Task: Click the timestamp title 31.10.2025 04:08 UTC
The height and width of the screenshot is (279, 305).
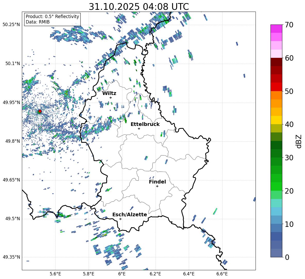Action: tap(139, 7)
